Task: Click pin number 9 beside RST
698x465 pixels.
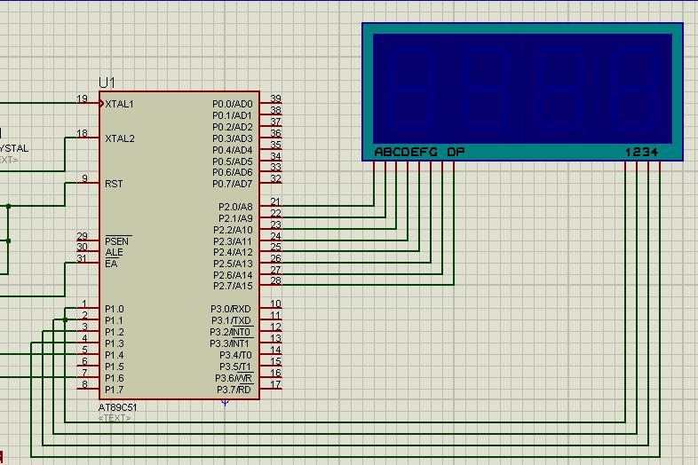Action: 84,178
